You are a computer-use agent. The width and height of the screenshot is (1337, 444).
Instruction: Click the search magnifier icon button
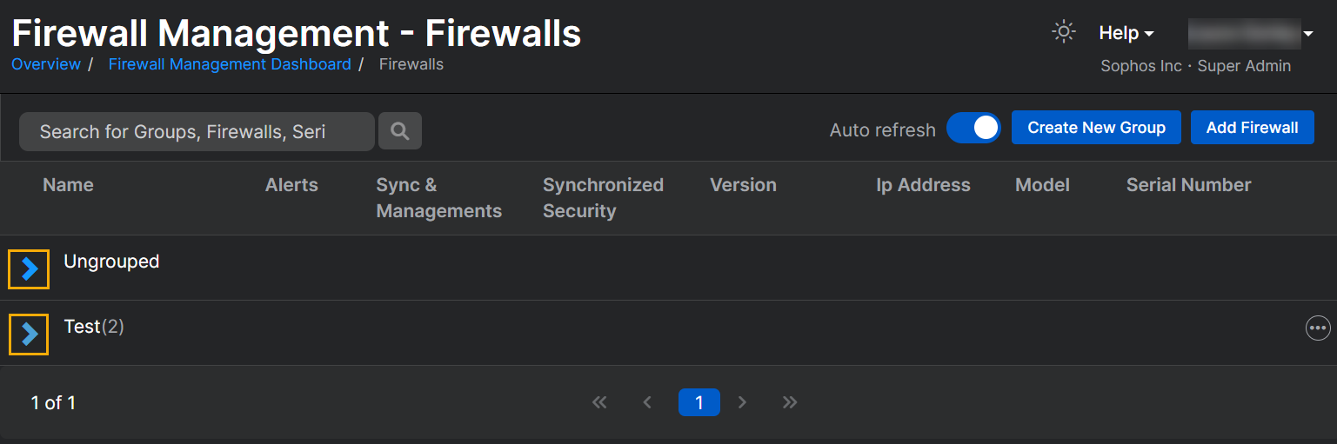[400, 131]
